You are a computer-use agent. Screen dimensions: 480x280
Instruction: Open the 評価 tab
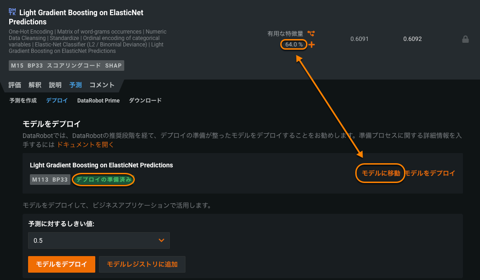tap(15, 85)
